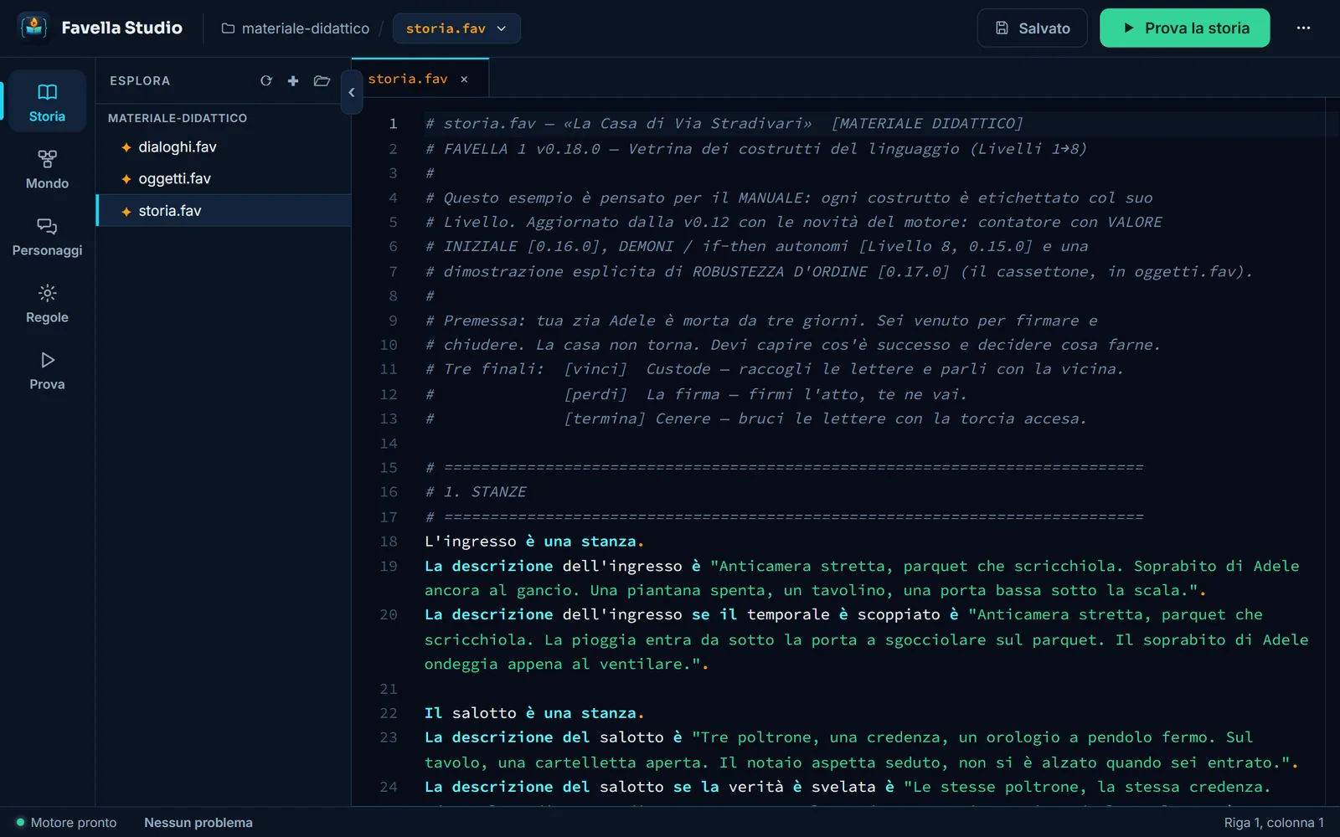
Task: Click the Prova la storia button
Action: point(1184,28)
